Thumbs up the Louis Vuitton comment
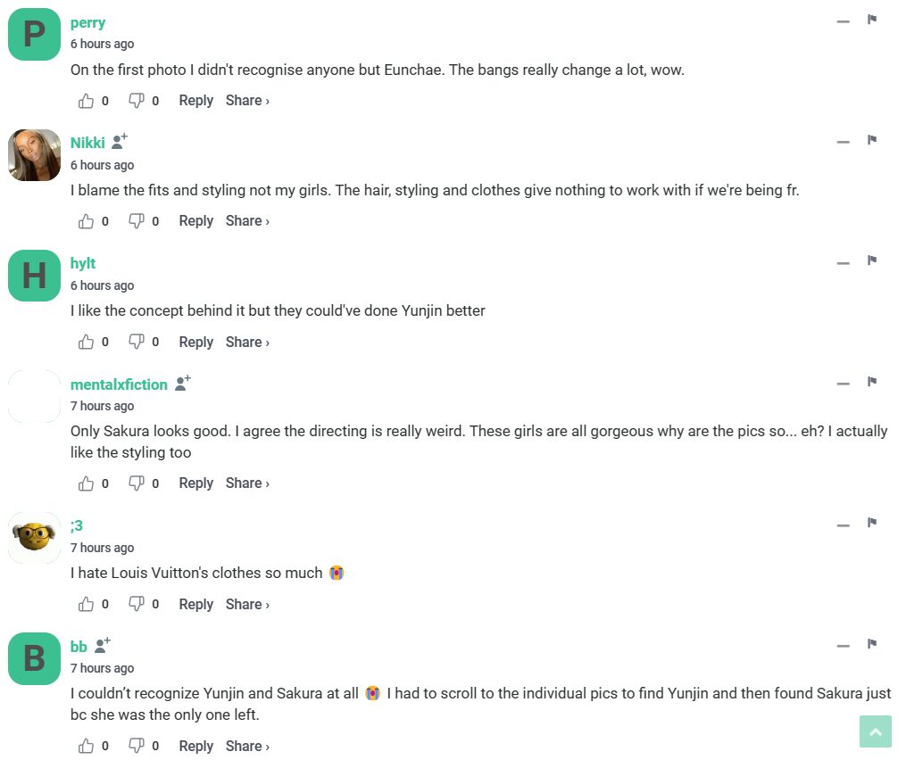 pyautogui.click(x=87, y=605)
